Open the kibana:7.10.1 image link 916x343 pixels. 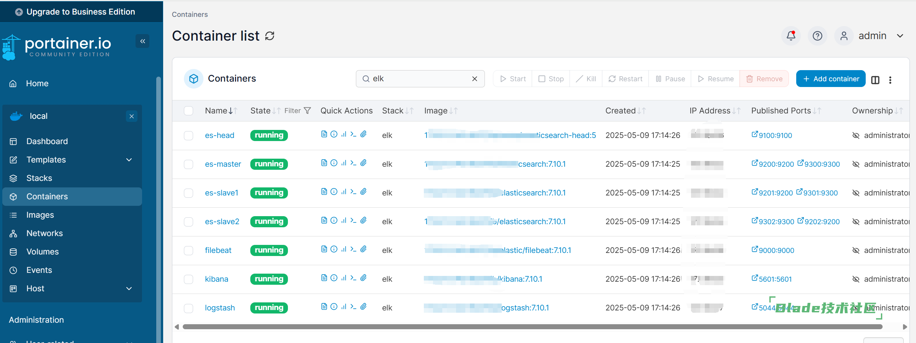(x=483, y=279)
